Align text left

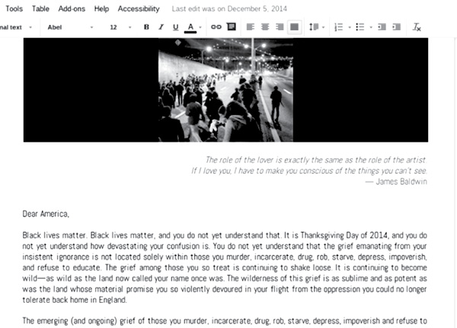coord(251,27)
